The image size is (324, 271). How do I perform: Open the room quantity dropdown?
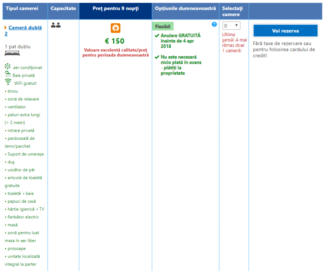click(231, 26)
